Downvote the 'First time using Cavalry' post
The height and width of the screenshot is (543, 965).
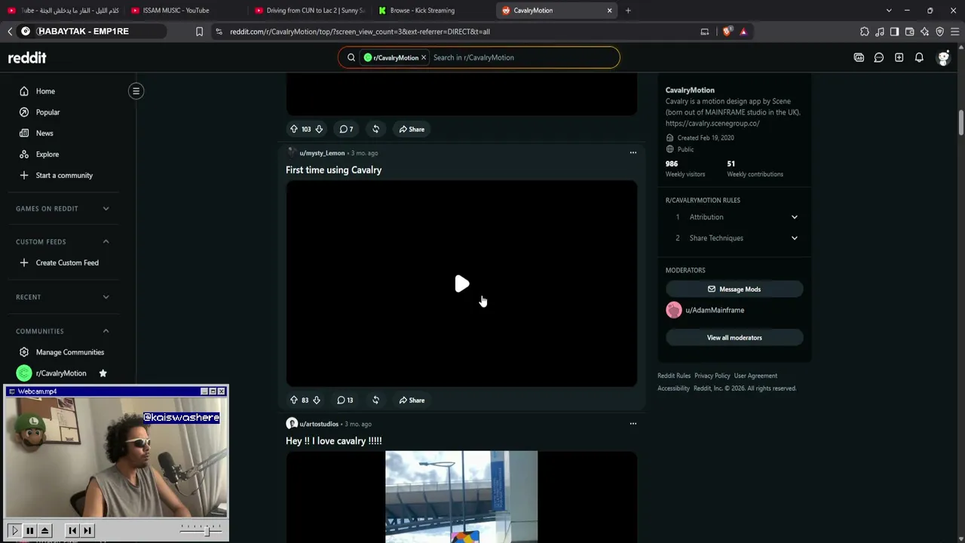pos(317,400)
